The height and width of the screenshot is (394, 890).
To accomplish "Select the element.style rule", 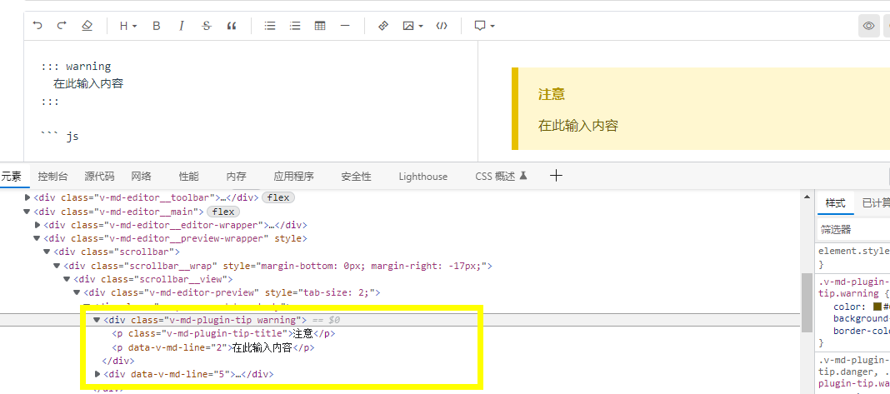I will 853,251.
